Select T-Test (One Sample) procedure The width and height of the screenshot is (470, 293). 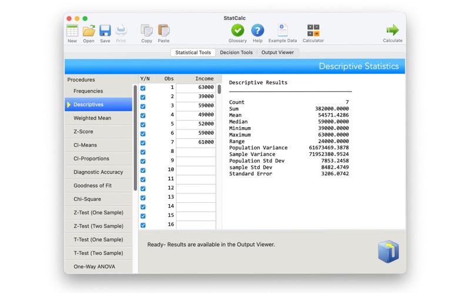(x=98, y=240)
